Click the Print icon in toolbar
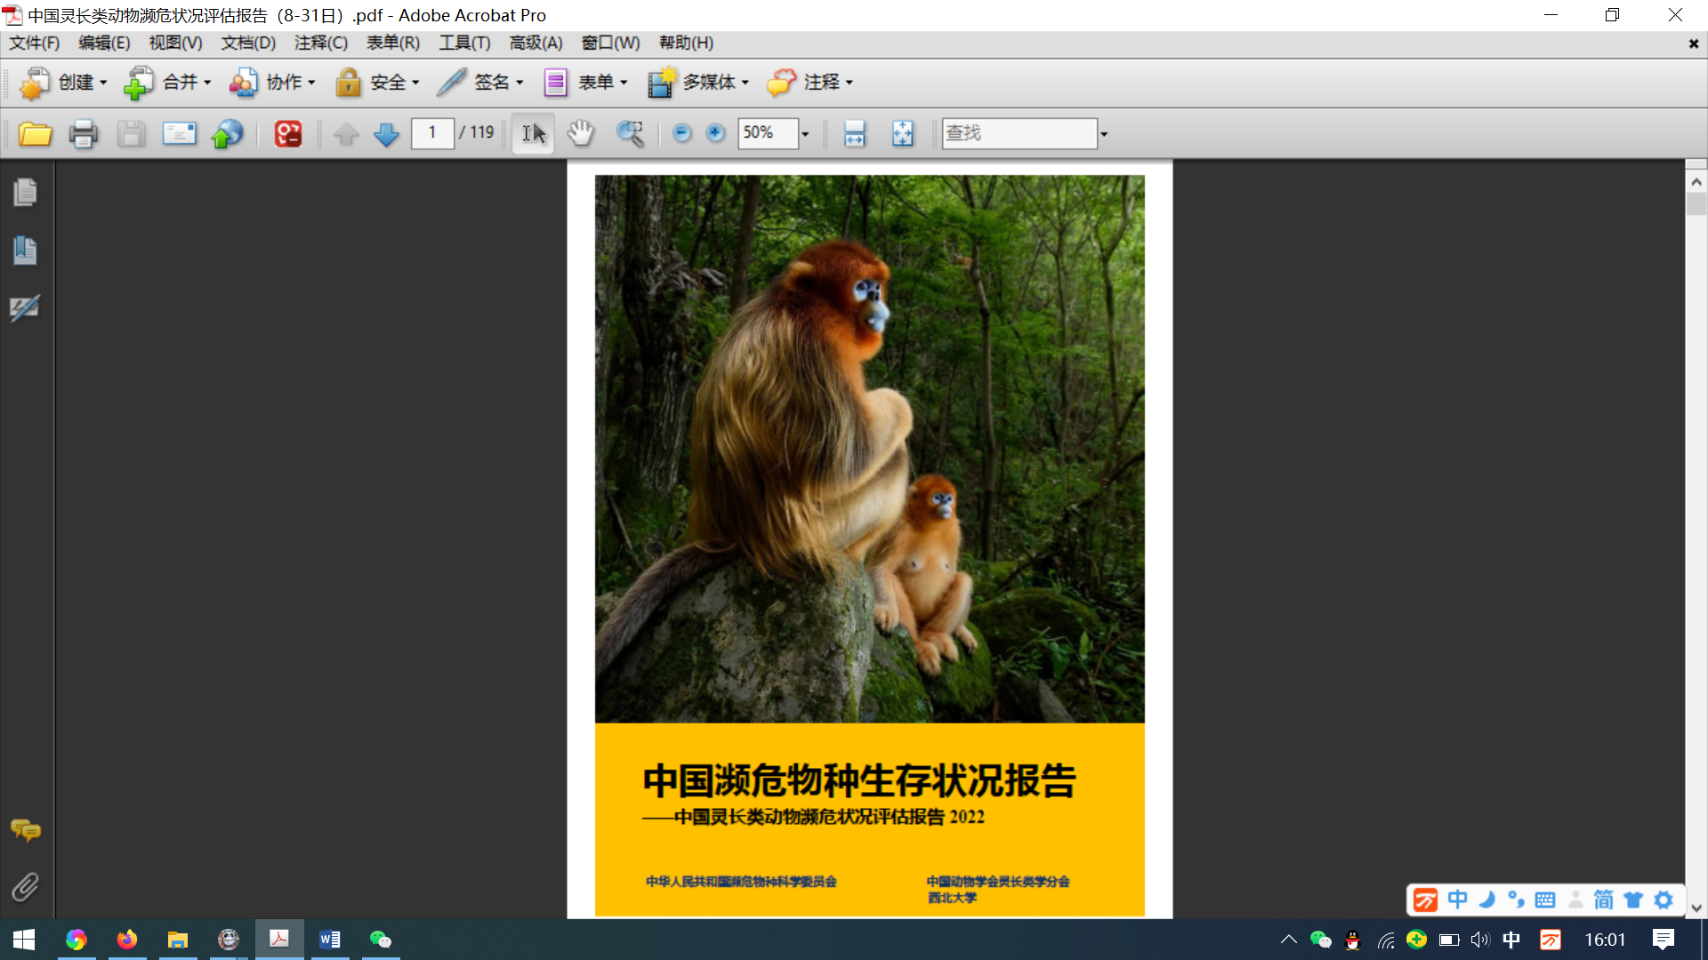The height and width of the screenshot is (960, 1708). click(x=83, y=133)
